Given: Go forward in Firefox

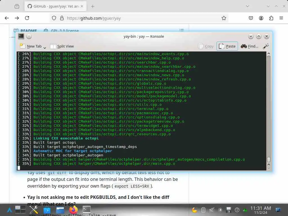Looking at the screenshot, I should coord(17,18).
